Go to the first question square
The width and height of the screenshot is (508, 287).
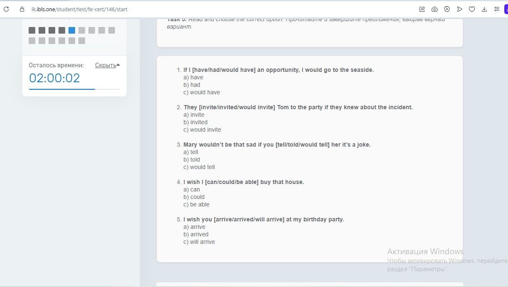coord(32,30)
